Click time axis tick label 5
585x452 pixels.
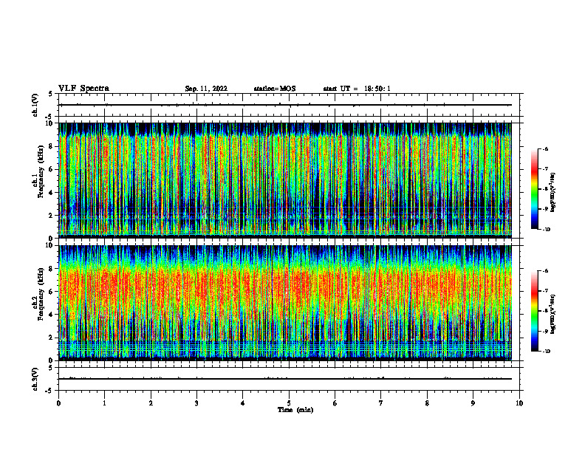[289, 403]
